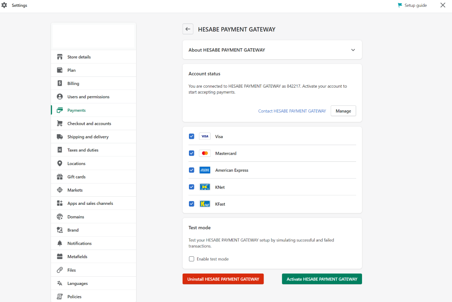452x302 pixels.
Task: Open the Files paperclip icon
Action: tap(60, 269)
